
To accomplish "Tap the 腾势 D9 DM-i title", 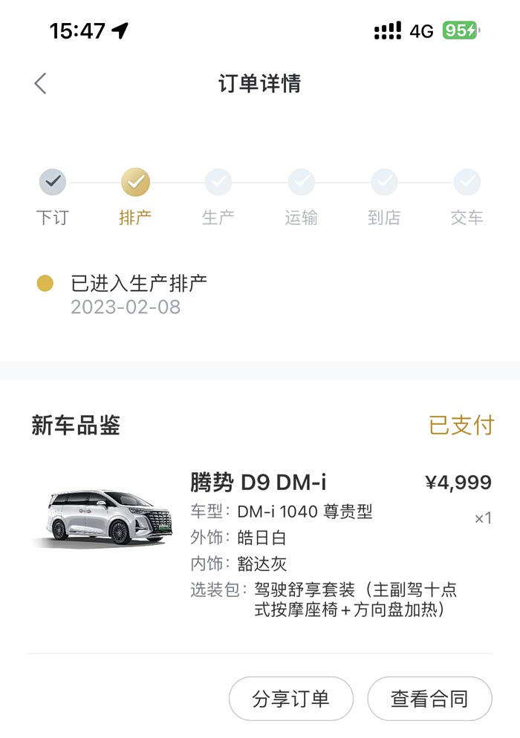I will point(259,483).
